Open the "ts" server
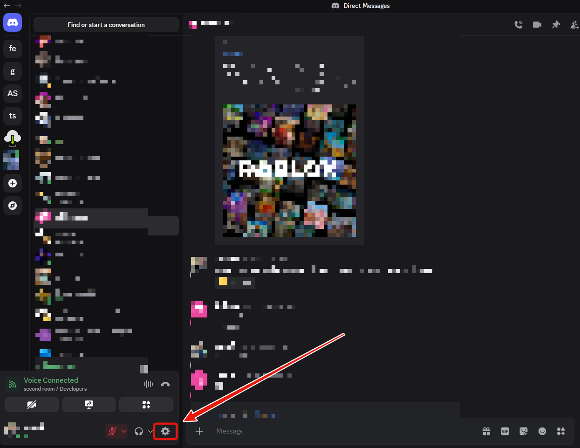The image size is (580, 448). [13, 116]
